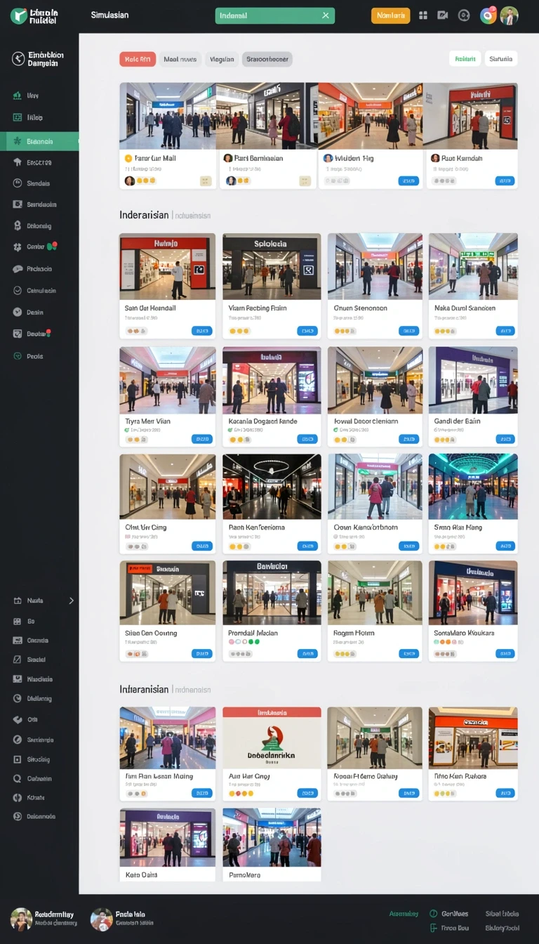Click the card icon next to Cmanda
The image size is (539, 944).
pos(18,641)
